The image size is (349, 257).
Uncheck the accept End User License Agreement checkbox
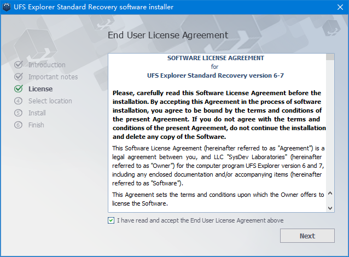(111, 220)
